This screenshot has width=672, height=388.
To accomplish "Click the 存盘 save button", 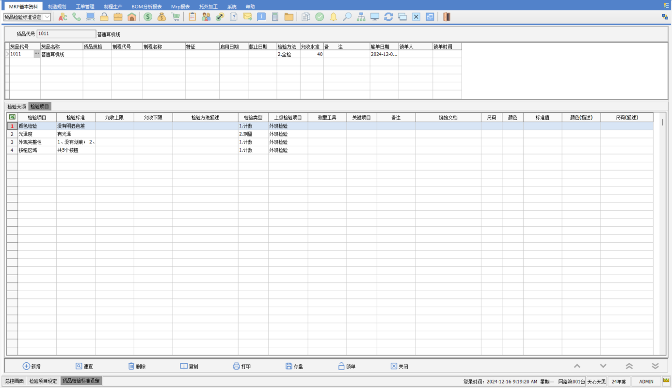I will 294,366.
